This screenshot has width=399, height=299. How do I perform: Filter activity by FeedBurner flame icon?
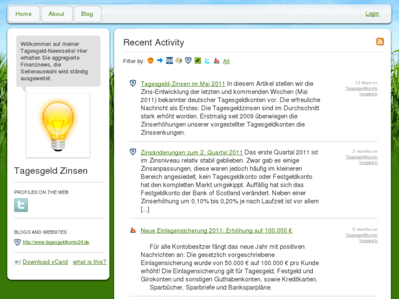click(216, 61)
